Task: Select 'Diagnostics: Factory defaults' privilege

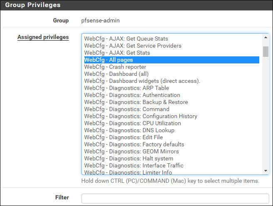Action: (x=134, y=144)
